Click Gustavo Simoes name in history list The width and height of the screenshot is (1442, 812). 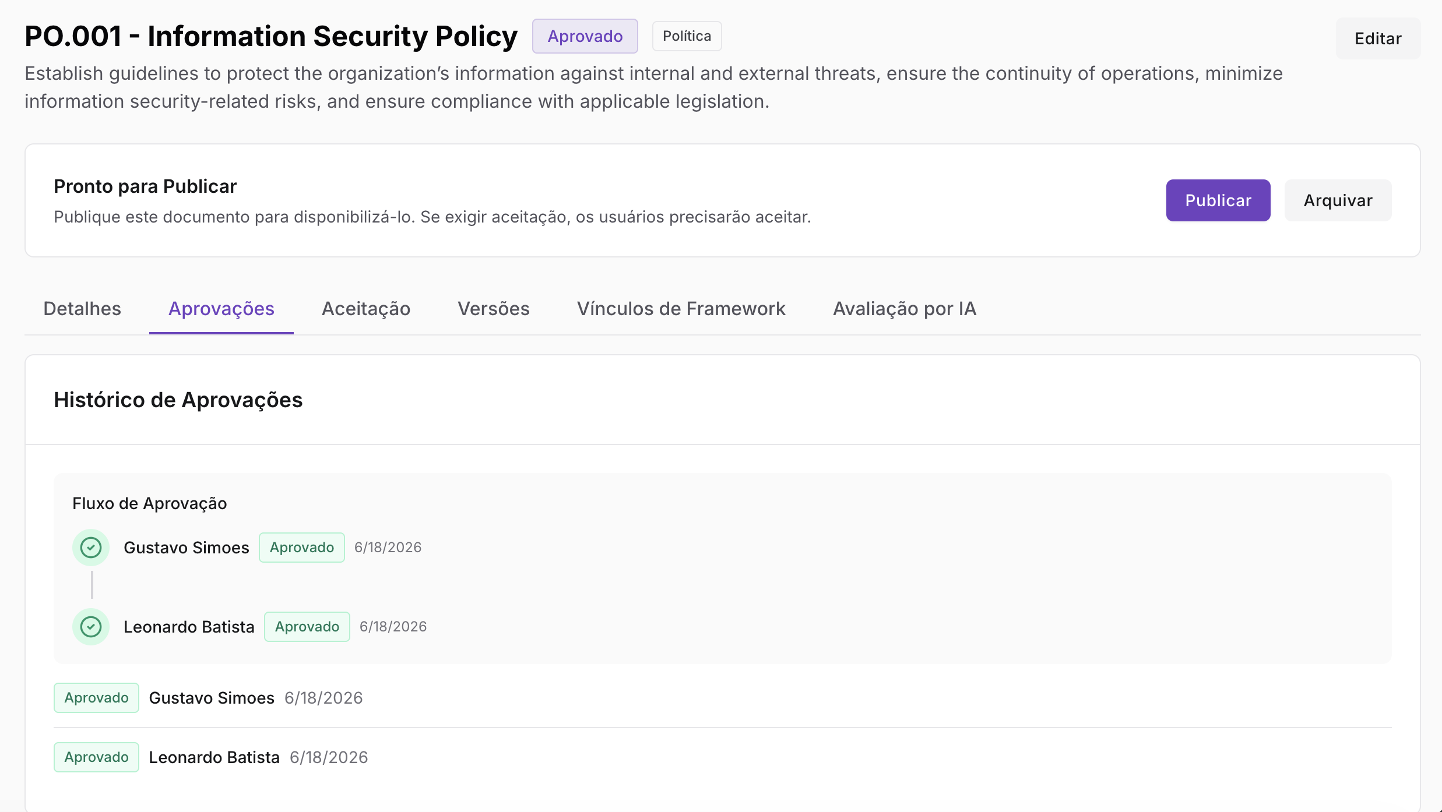[212, 698]
